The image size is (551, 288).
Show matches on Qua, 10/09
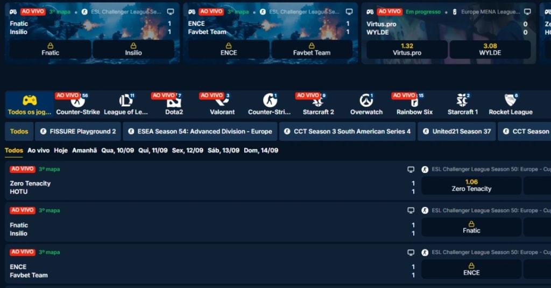pyautogui.click(x=118, y=150)
